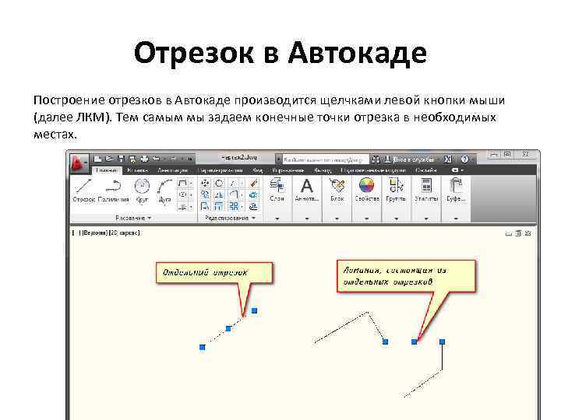Click the Help question mark icon

(x=464, y=159)
